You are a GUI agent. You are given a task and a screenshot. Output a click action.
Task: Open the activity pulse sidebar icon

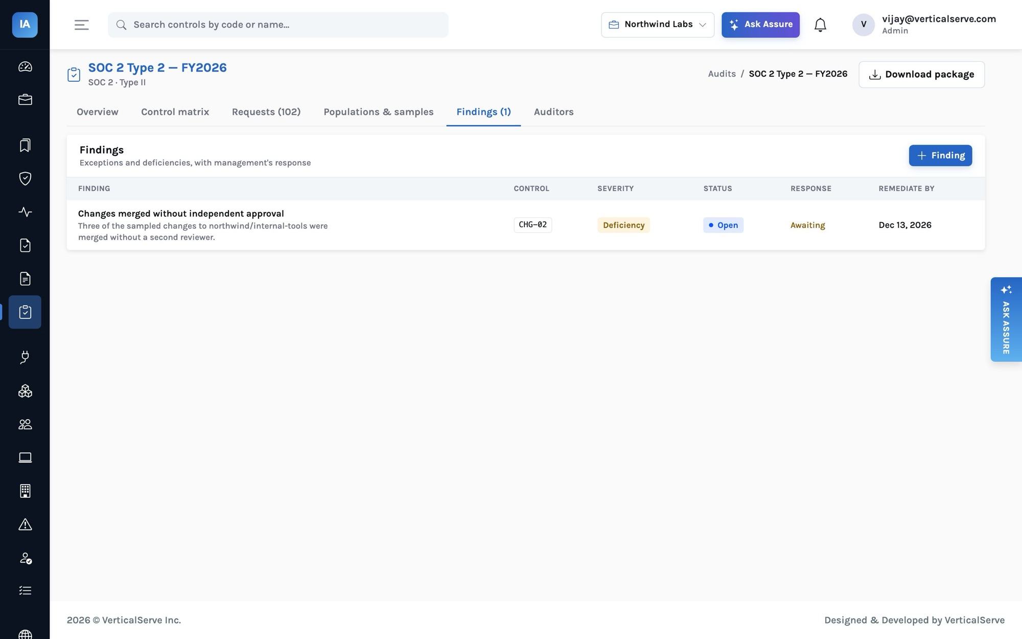(25, 212)
